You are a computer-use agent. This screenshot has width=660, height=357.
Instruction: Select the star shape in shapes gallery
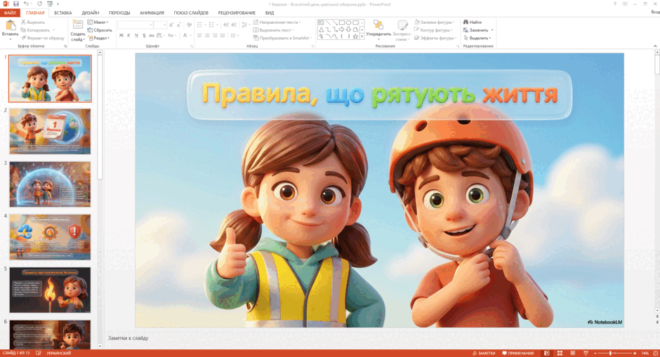pyautogui.click(x=356, y=36)
